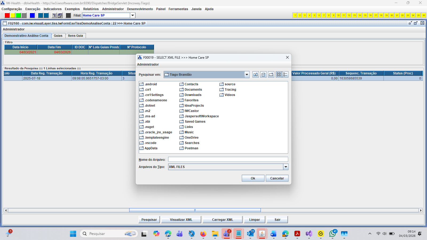Open File Explorer from the taskbar

tap(215, 234)
